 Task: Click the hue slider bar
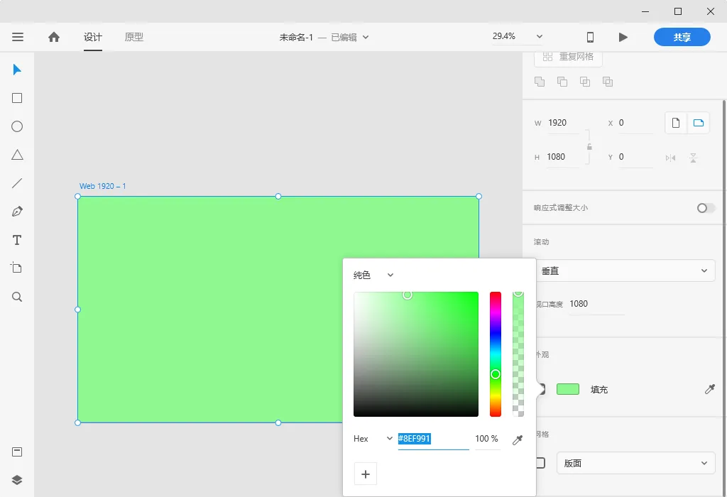(x=496, y=354)
